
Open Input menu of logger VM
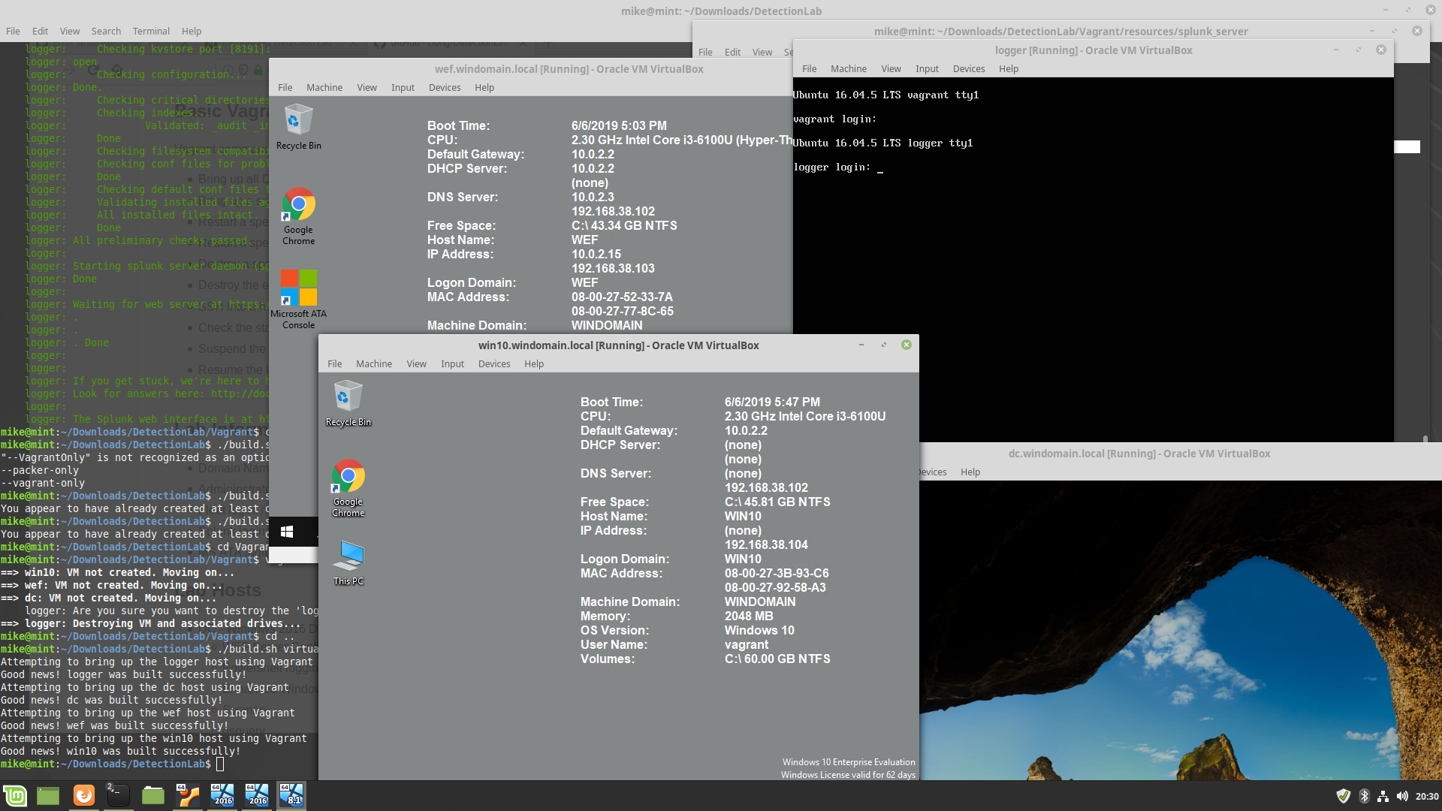[x=927, y=69]
